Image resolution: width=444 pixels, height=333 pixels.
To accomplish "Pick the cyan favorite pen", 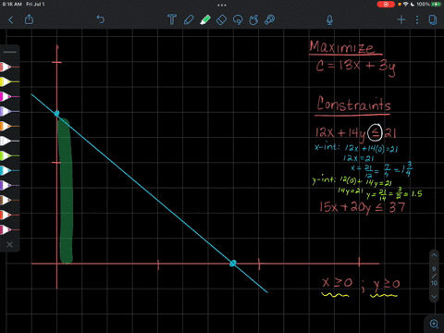I will point(9,170).
